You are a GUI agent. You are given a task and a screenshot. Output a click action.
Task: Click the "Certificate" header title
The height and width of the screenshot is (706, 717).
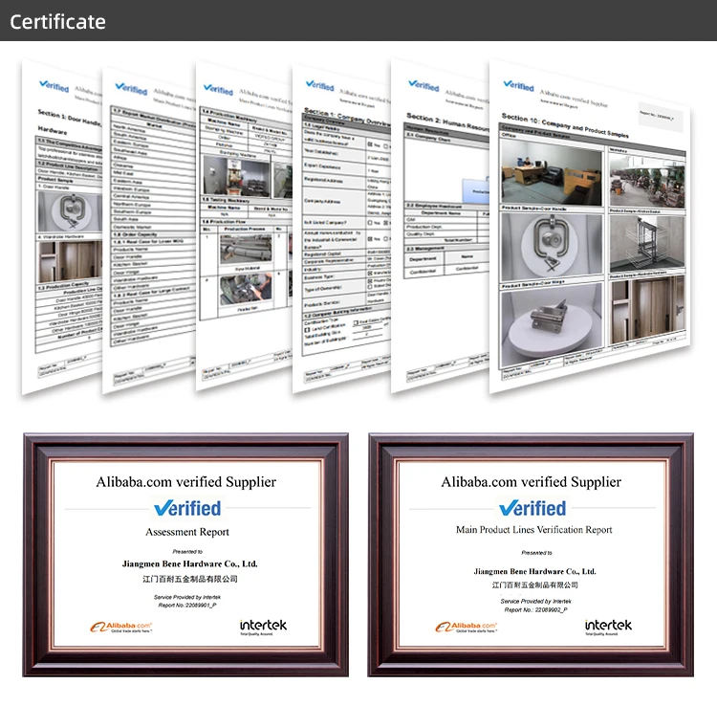click(x=57, y=21)
